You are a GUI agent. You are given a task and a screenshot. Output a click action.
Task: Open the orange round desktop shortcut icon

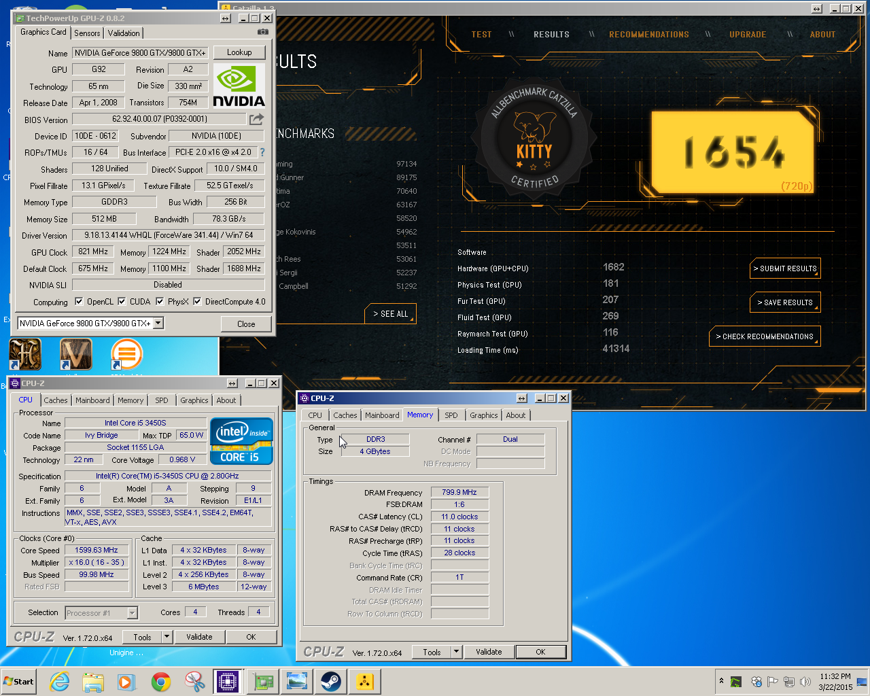(126, 355)
